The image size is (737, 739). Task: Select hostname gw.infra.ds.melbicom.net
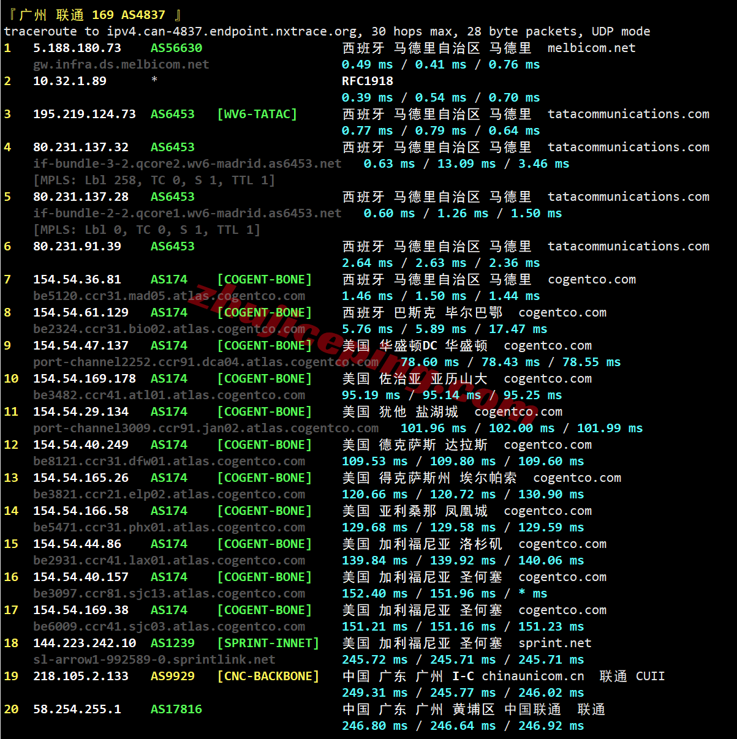121,64
